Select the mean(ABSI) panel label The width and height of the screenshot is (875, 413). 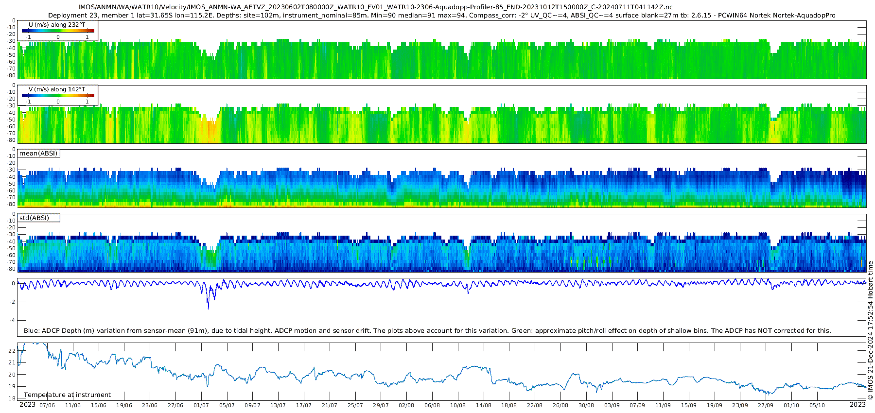(38, 154)
